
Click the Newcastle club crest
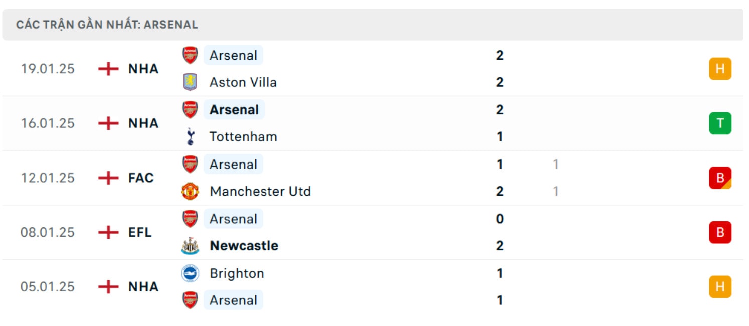pos(190,246)
